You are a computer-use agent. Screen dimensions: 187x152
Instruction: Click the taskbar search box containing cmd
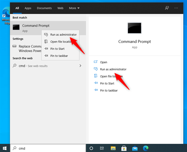tap(48, 148)
